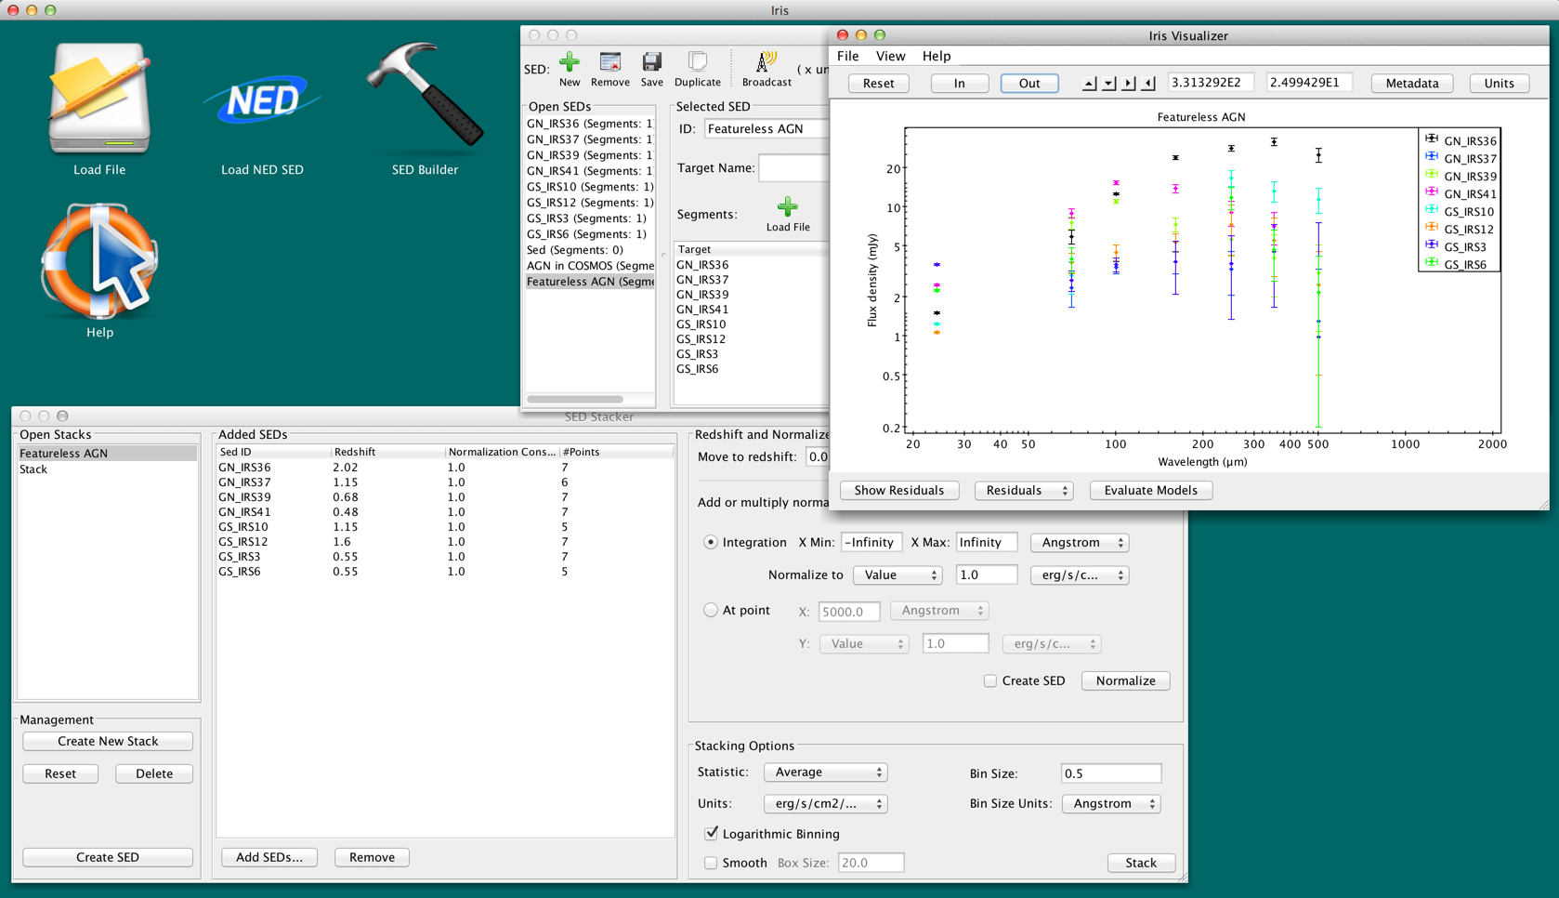
Task: Open the Load NED SED icon
Action: 262,100
